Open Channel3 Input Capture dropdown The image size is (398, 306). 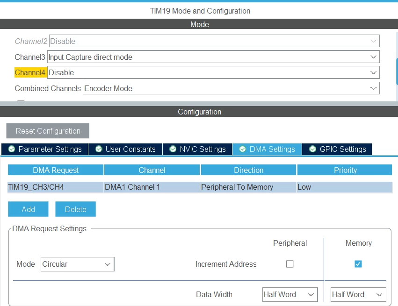click(x=213, y=57)
